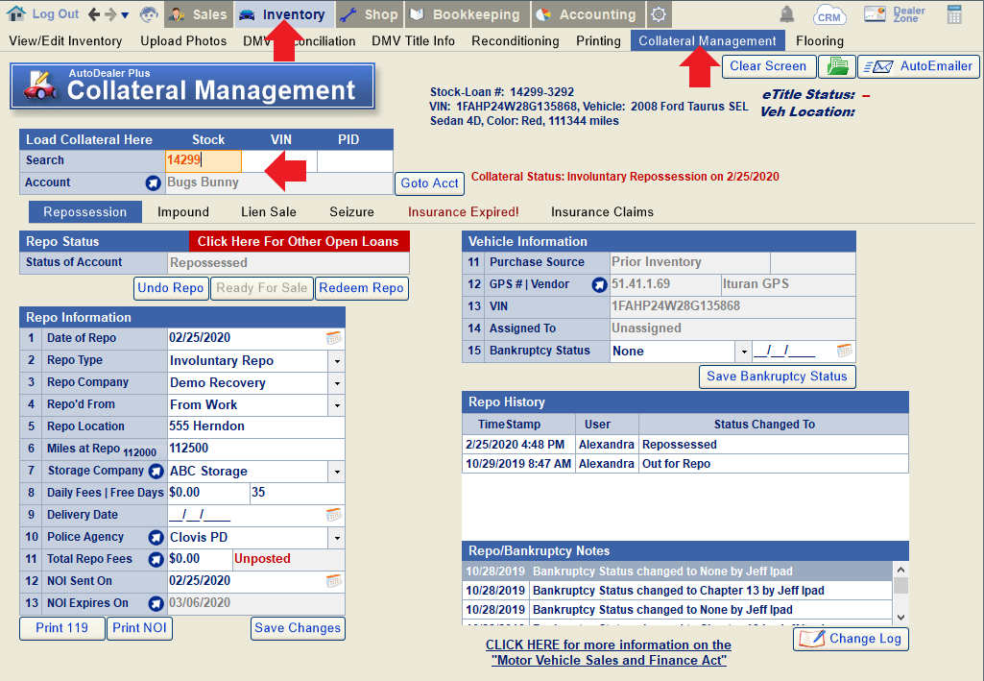Open calendar picker for Bankruptcy Status date
Viewport: 984px width, 681px height.
845,351
